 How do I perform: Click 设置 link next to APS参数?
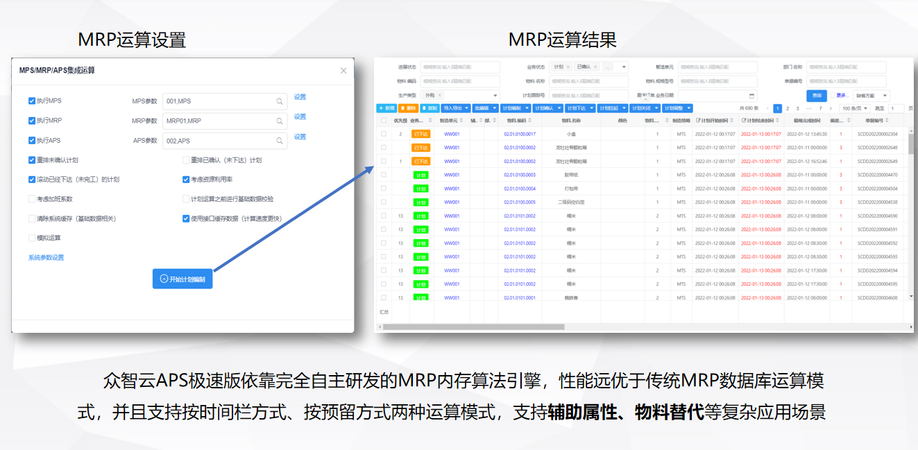300,137
